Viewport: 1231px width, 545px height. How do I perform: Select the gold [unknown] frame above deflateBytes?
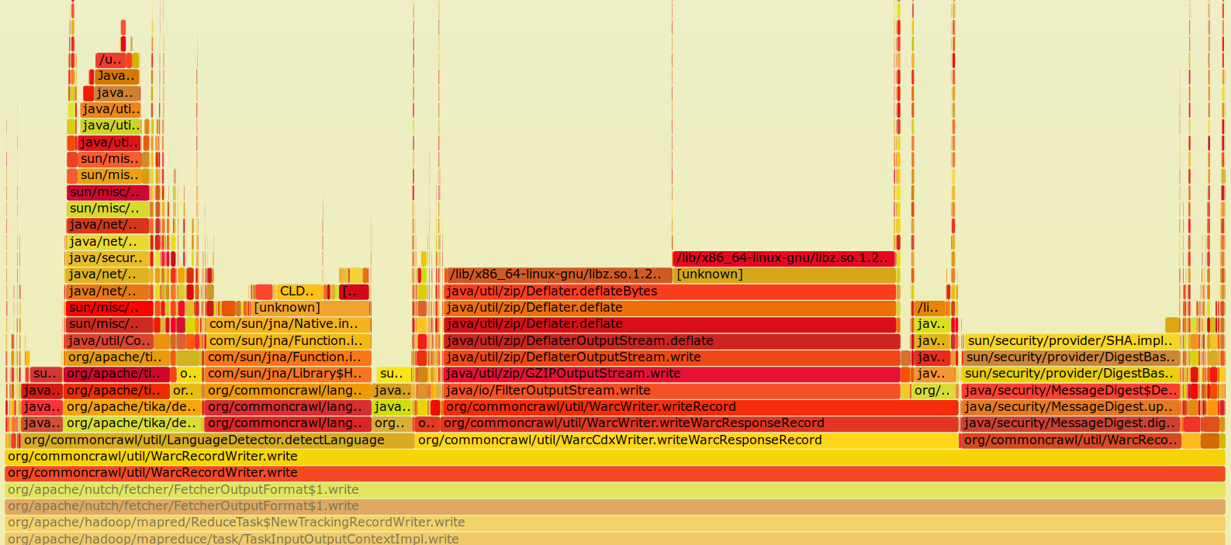pos(784,274)
